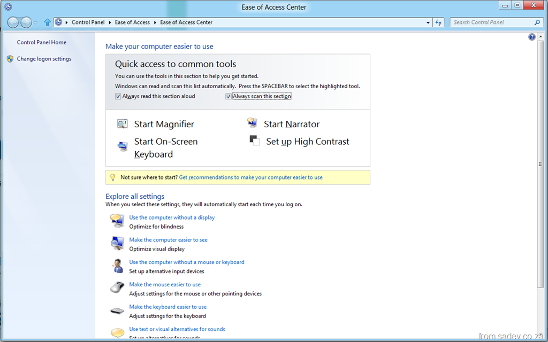
Task: Click the vertical scrollbar thumb
Action: 541,164
